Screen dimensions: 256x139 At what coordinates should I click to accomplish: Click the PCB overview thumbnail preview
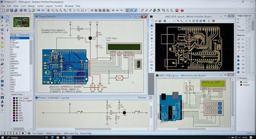(21, 22)
